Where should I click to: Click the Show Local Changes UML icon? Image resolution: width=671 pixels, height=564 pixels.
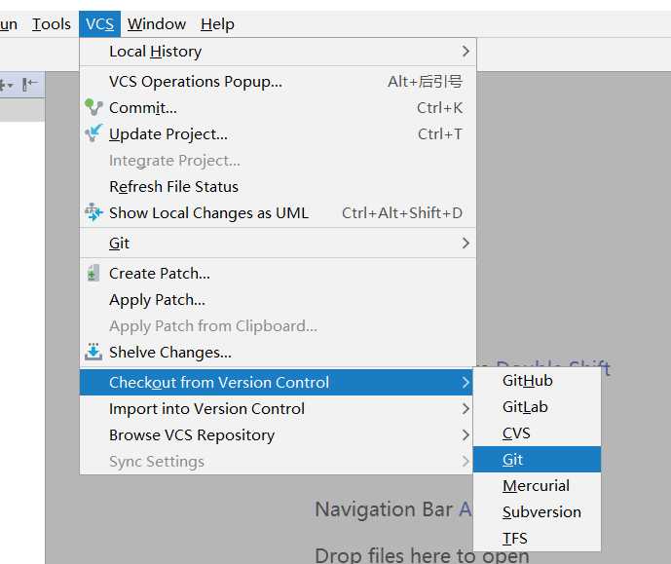click(93, 212)
